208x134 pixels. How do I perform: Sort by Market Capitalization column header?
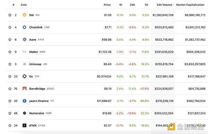pyautogui.click(x=190, y=5)
